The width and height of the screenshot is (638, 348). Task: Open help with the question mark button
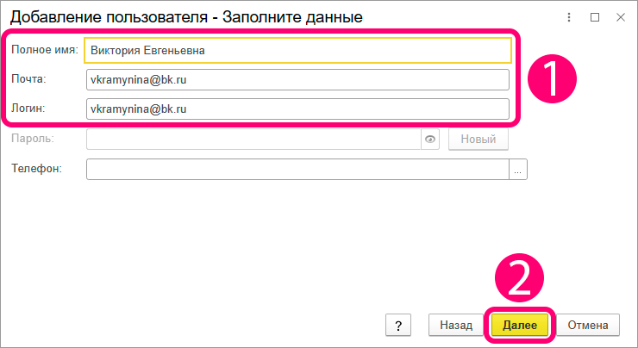pos(398,326)
